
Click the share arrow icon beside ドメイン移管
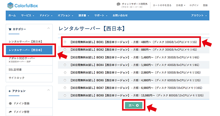click(10, 112)
